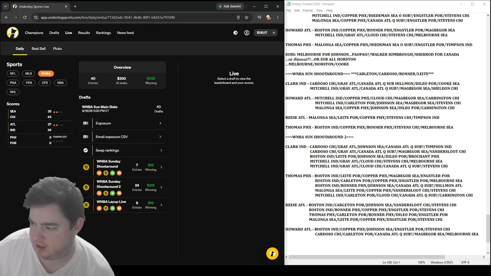Click the WNBA Sun Main Slate heading
Image resolution: width=491 pixels, height=276 pixels.
(x=100, y=107)
